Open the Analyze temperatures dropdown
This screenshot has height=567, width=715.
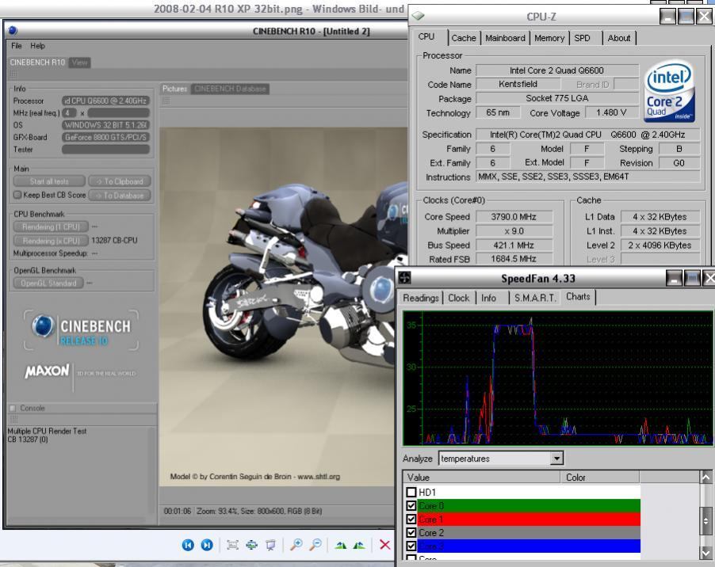(x=556, y=459)
